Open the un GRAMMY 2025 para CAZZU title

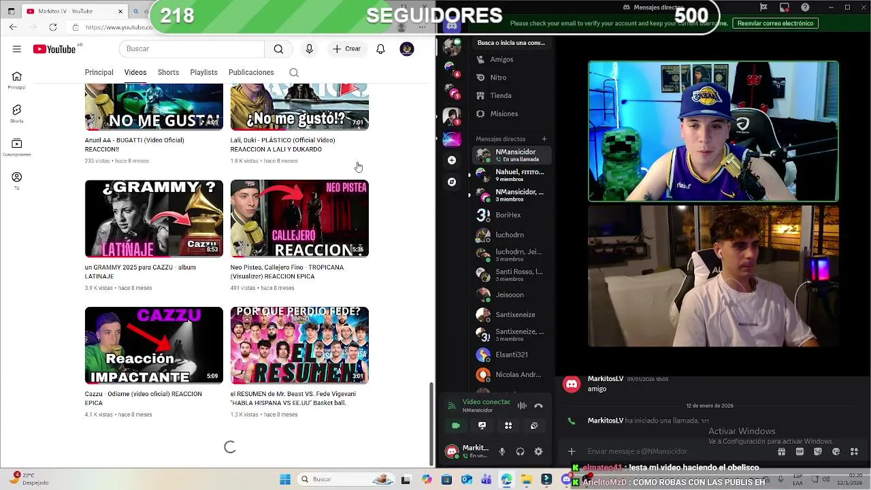pyautogui.click(x=140, y=272)
